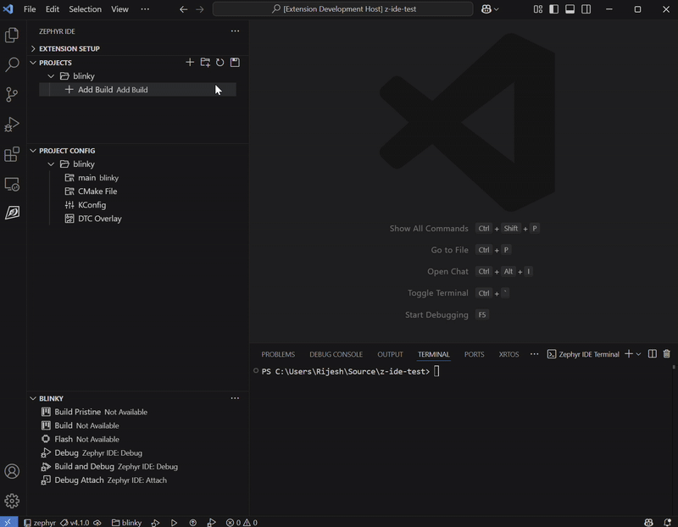Image resolution: width=678 pixels, height=527 pixels.
Task: Open the Extensions view
Action: (x=12, y=154)
